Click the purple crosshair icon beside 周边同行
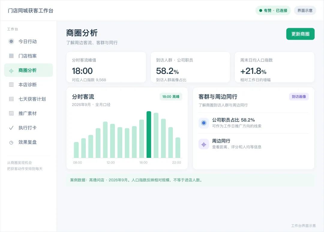 tap(204, 144)
